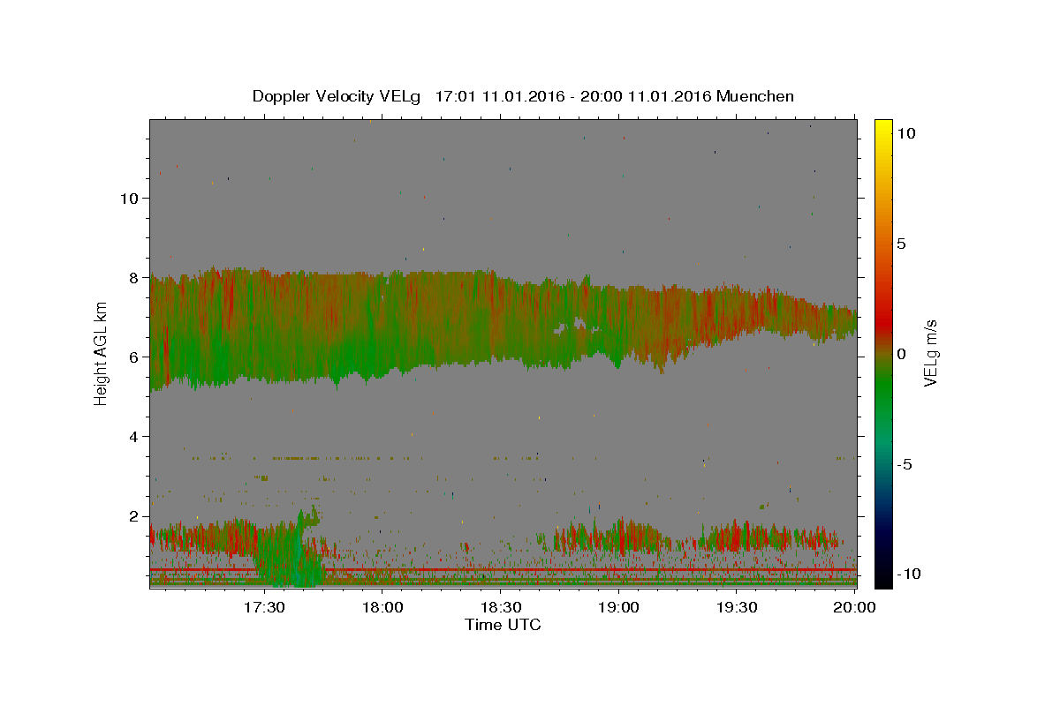Click the colorbar label 5
The height and width of the screenshot is (706, 1060).
[x=903, y=244]
